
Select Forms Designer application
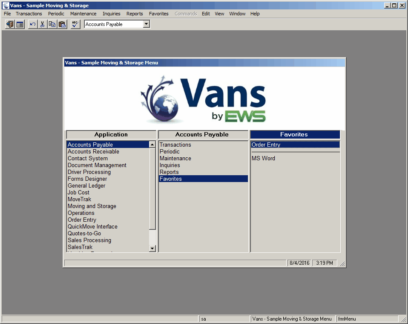(x=108, y=179)
